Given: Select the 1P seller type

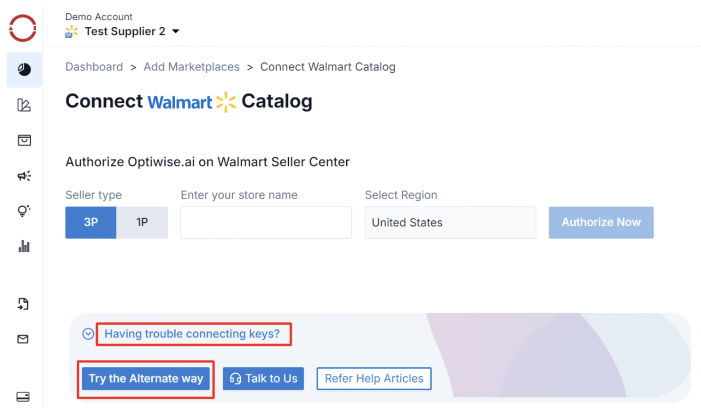Looking at the screenshot, I should 142,223.
